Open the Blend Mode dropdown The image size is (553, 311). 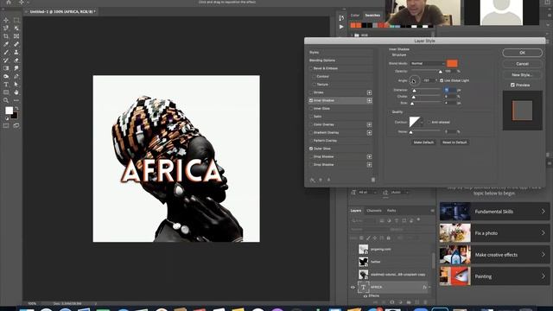[428, 63]
